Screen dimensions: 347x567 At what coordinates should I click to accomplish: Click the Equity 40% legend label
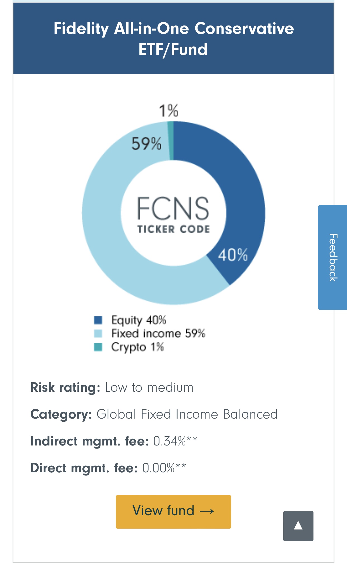point(139,320)
